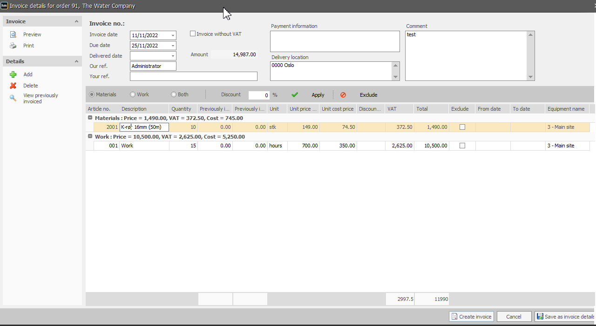
Task: Sort by Description column header
Action: (x=144, y=109)
